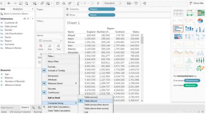Viewport: 206px width, 114px height.
Task: Click the table vertical scrollbar down arrow
Action: tap(142, 101)
